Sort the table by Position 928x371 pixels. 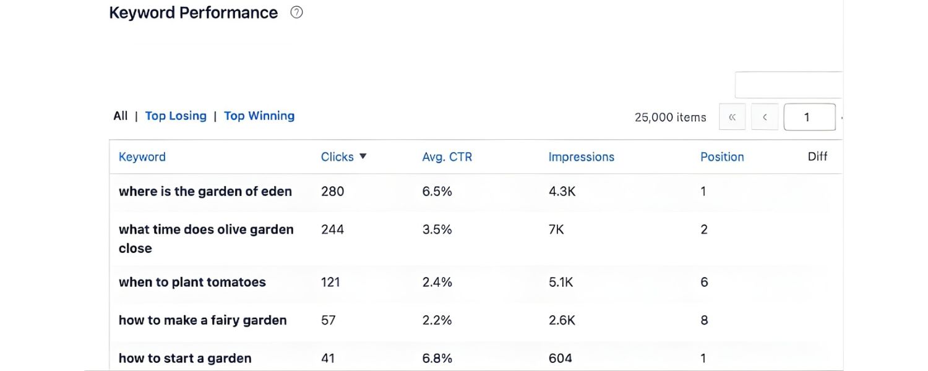coord(722,156)
